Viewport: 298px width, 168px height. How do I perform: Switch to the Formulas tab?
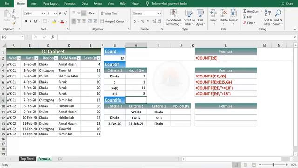(x=70, y=4)
